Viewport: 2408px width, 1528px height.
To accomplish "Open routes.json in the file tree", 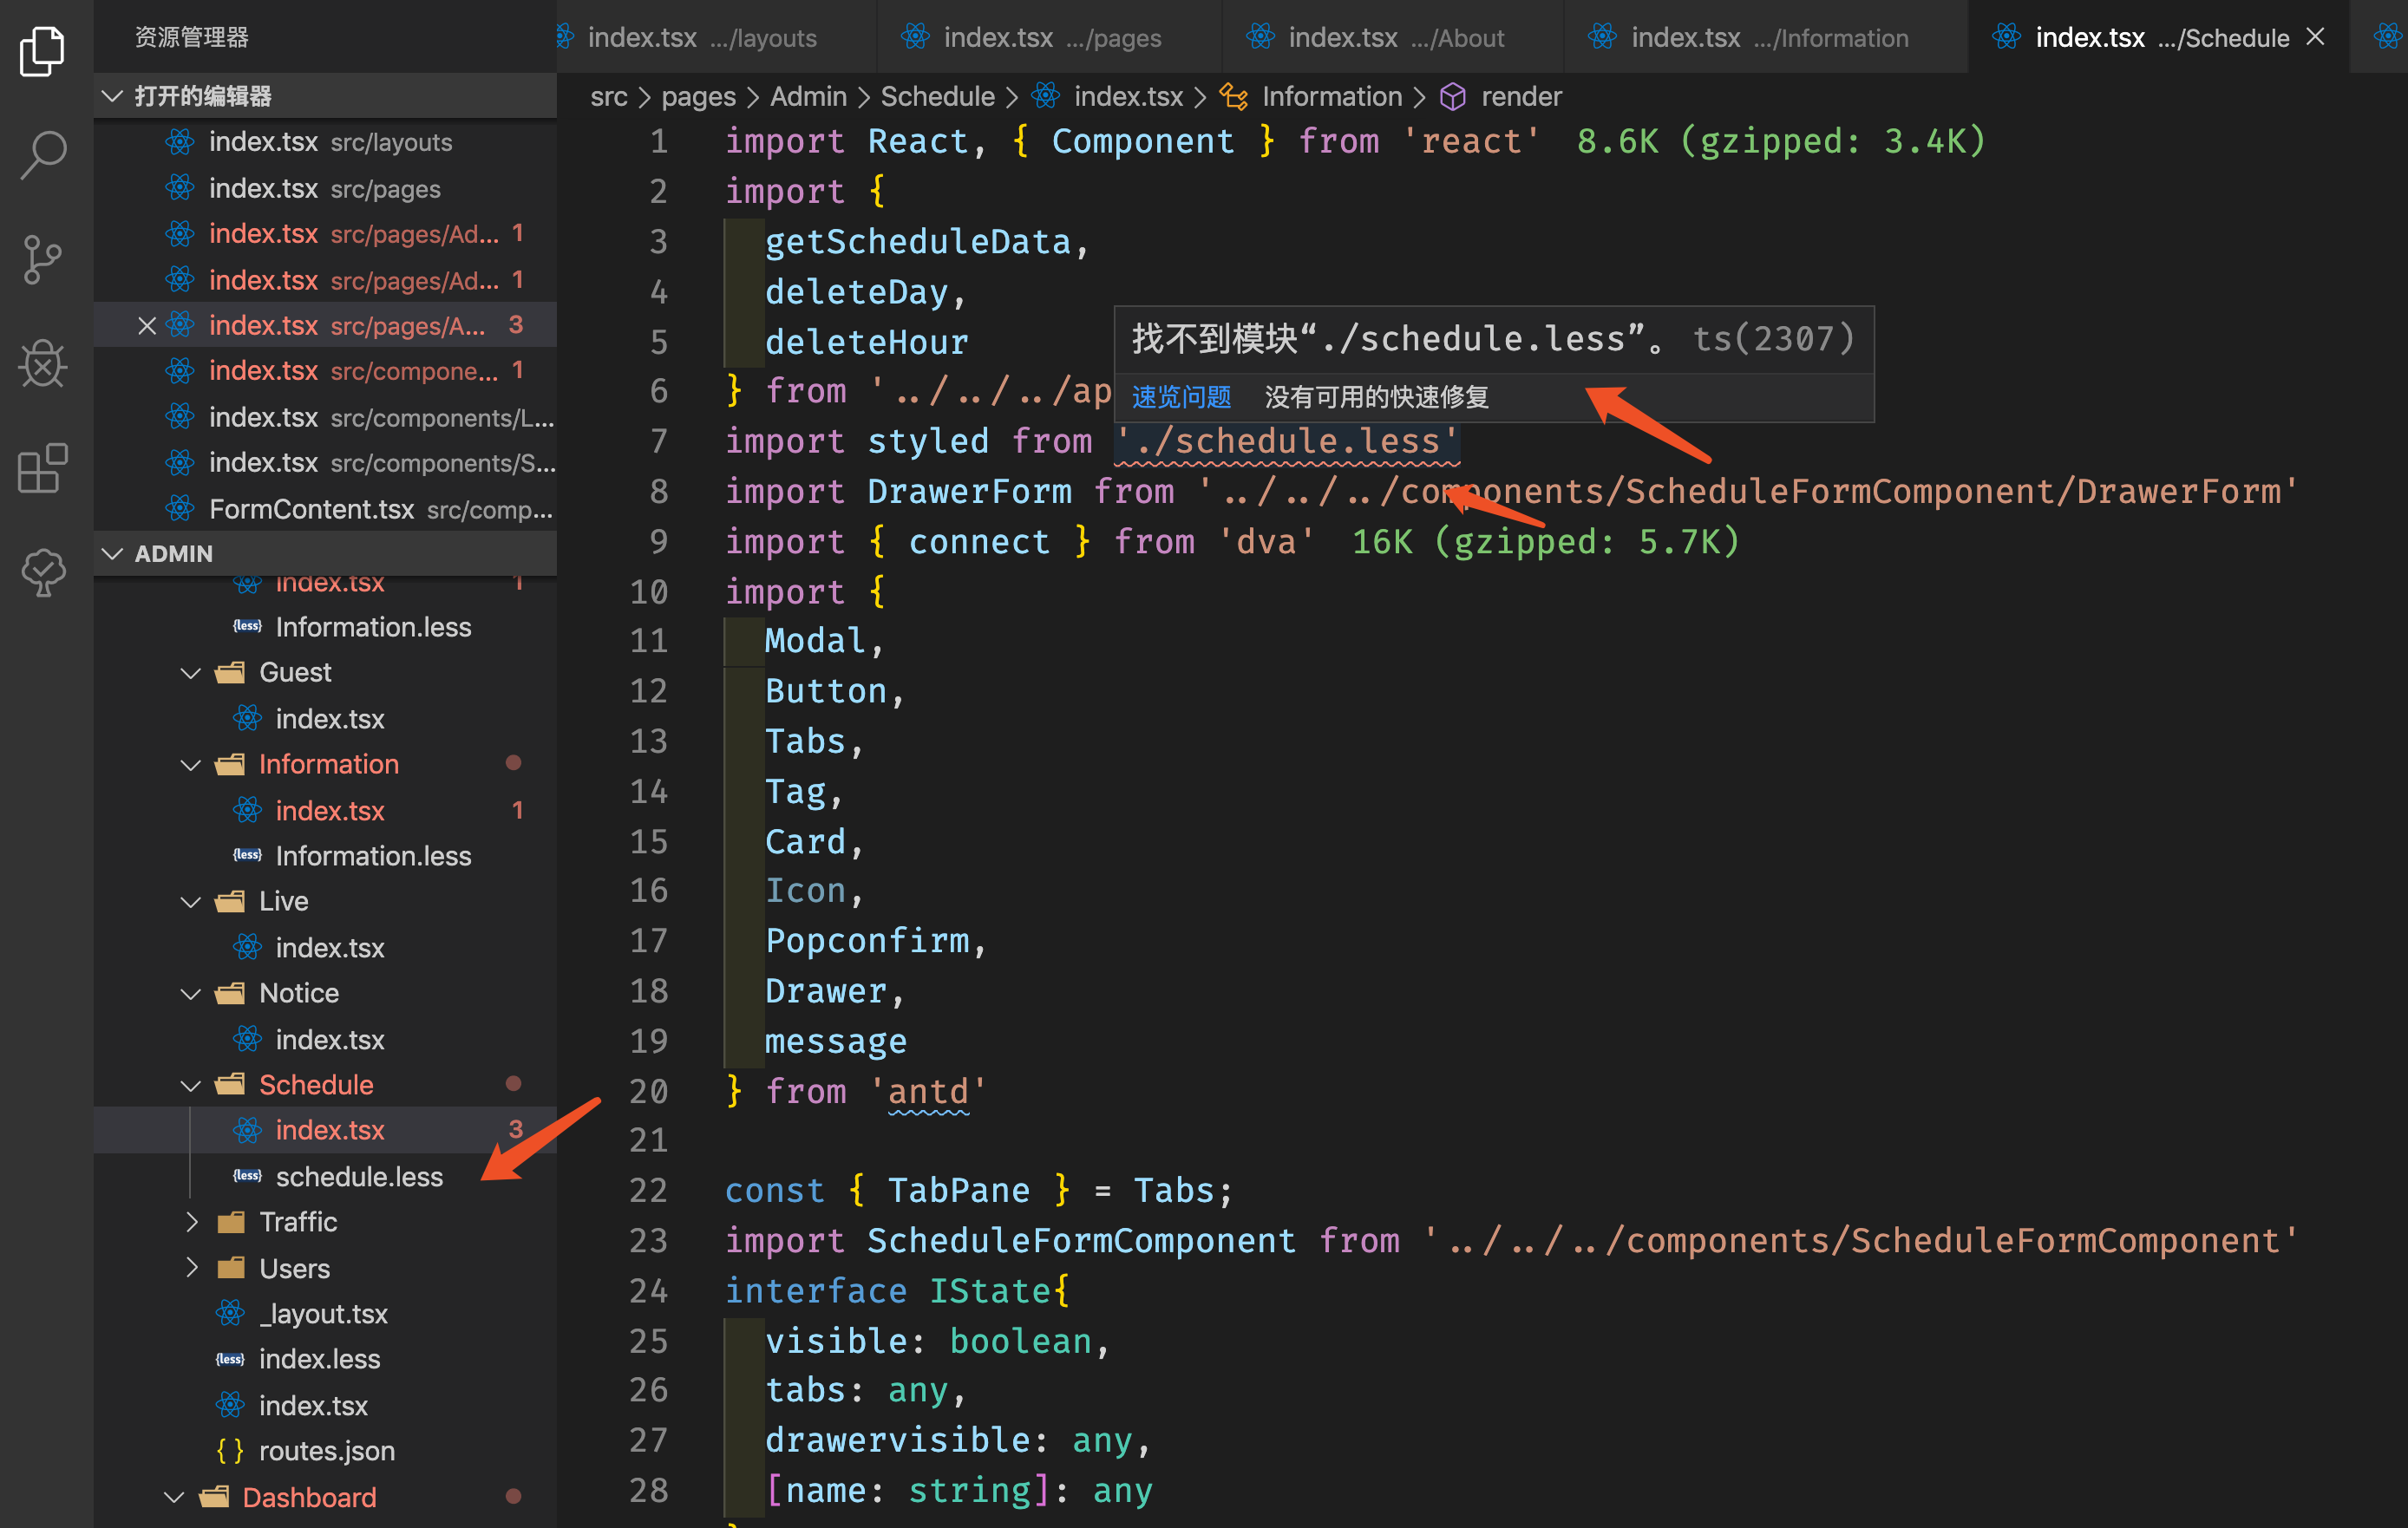I will coord(326,1450).
